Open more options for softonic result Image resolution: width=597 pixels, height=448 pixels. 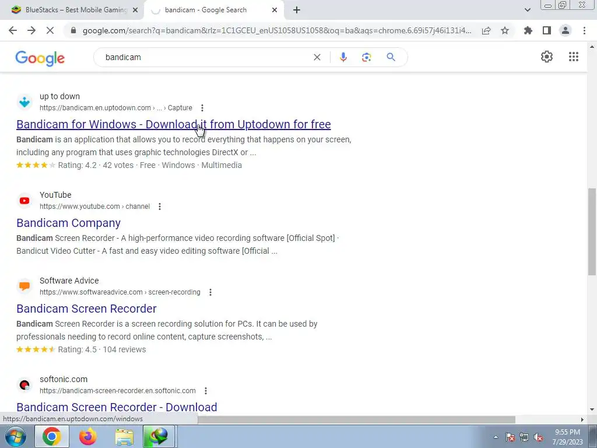pyautogui.click(x=206, y=391)
